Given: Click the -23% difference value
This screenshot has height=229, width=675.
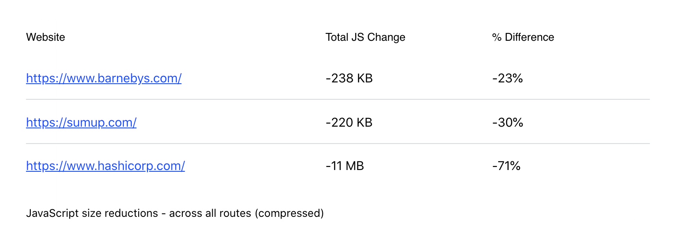Looking at the screenshot, I should pos(507,79).
